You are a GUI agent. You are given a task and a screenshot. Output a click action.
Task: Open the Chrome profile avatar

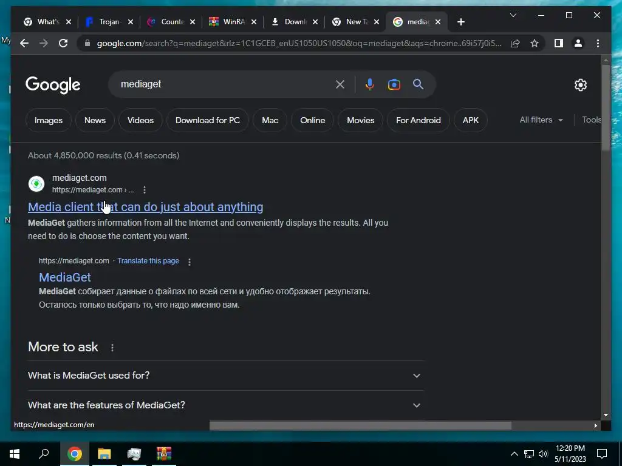pyautogui.click(x=578, y=43)
